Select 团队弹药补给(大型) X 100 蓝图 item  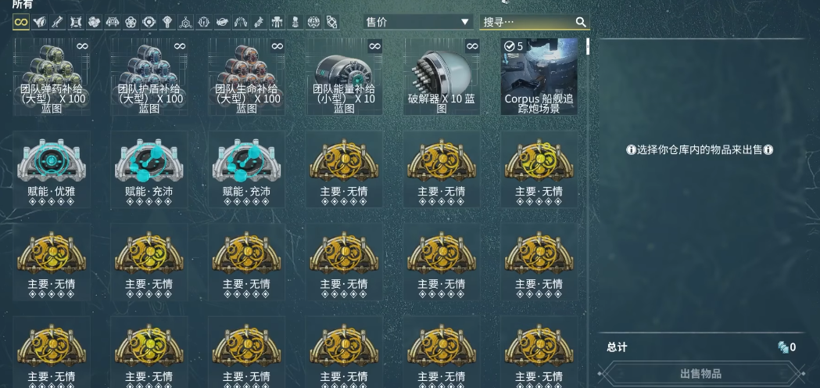coord(52,77)
